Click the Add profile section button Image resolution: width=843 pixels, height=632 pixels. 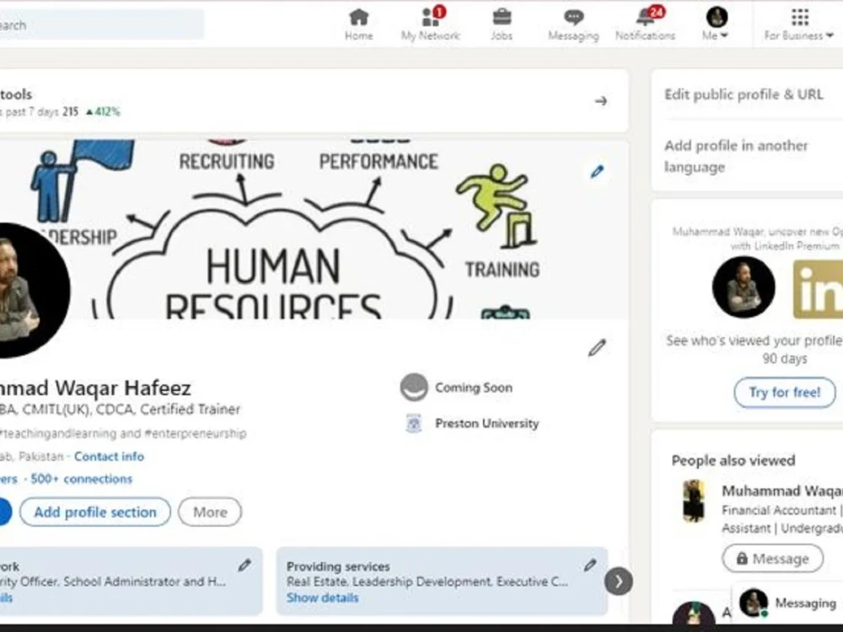click(x=94, y=511)
